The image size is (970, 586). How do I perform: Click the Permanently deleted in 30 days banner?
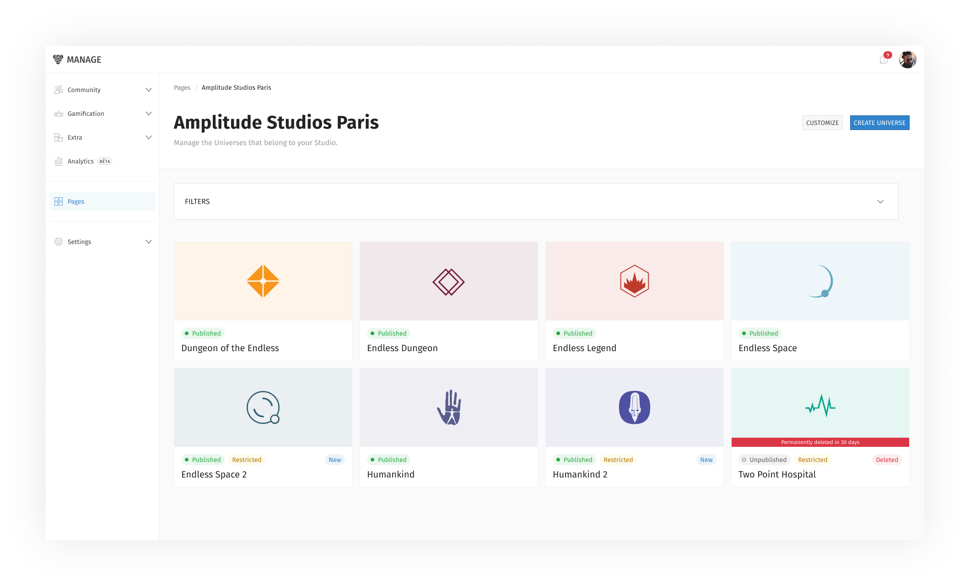coord(820,442)
